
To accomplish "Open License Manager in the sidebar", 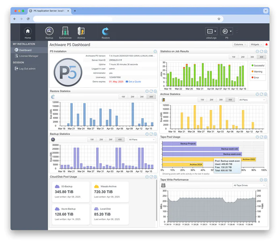I will point(29,56).
